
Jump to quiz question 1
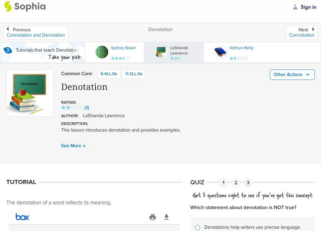click(x=223, y=182)
